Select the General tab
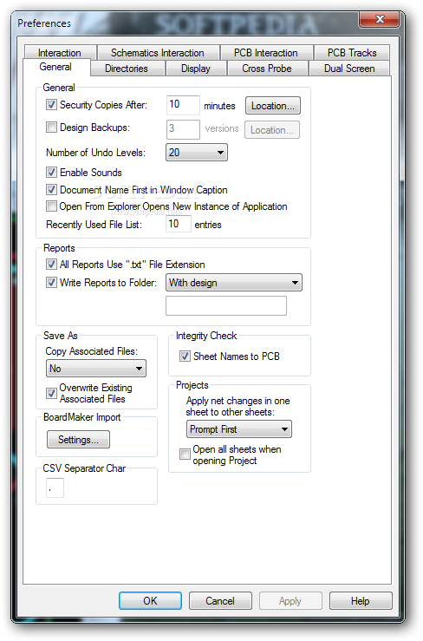This screenshot has height=641, width=423. click(x=55, y=67)
